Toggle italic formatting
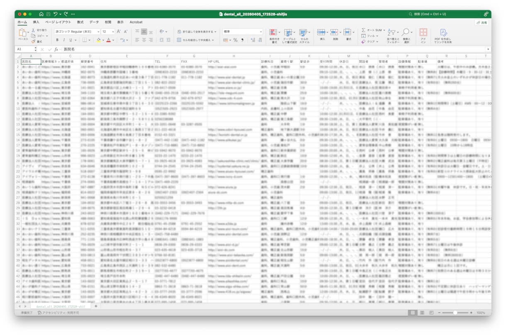506x335 pixels. tap(63, 40)
